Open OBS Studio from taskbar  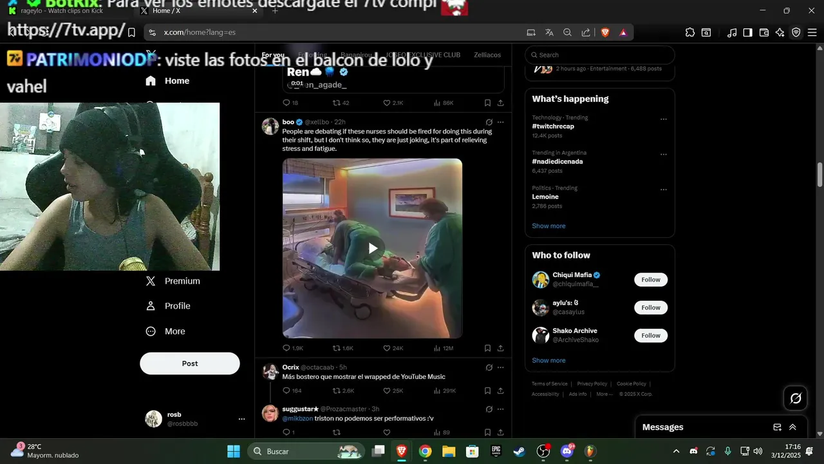(x=544, y=451)
